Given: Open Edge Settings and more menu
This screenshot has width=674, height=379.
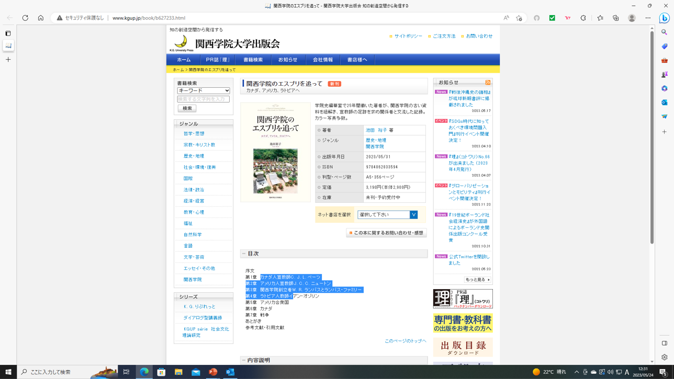Looking at the screenshot, I should [x=648, y=18].
